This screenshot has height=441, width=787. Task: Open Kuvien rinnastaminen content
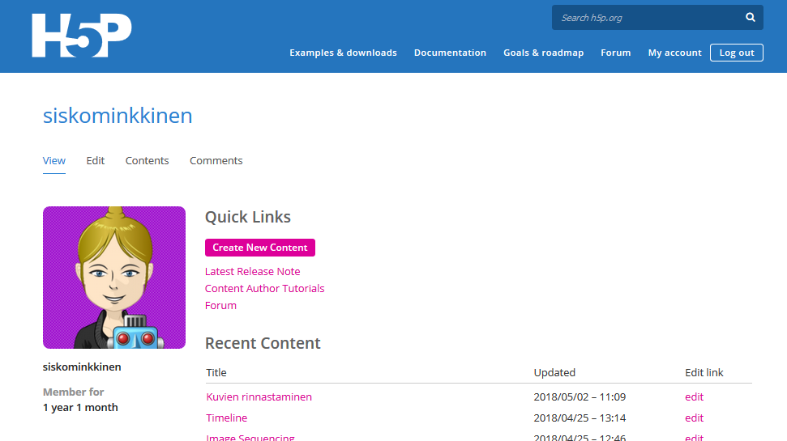(x=259, y=396)
